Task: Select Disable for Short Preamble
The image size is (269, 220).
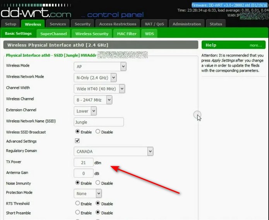Action: coord(98,212)
